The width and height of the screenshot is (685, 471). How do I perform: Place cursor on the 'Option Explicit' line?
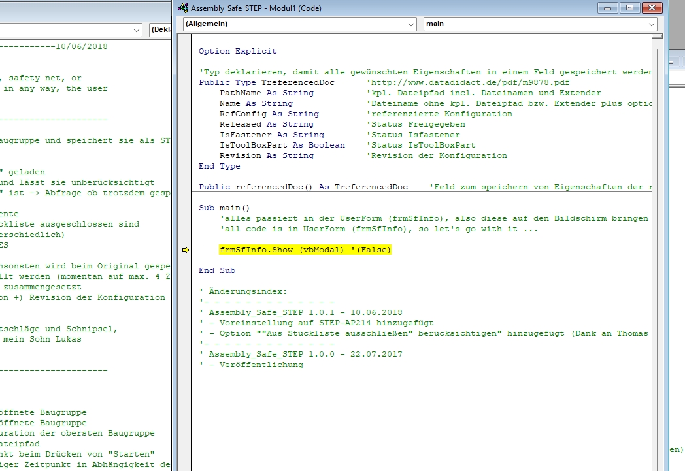pos(238,51)
